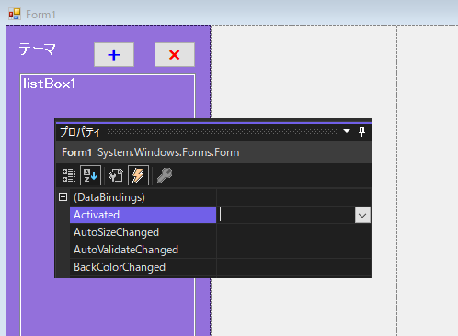This screenshot has height=336, width=458.
Task: Click the Form1 title text
Action: pyautogui.click(x=40, y=15)
